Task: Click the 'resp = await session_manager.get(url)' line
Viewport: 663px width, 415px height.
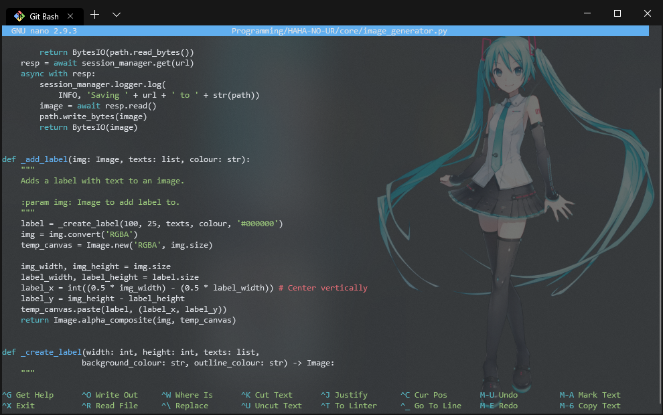Action: click(107, 63)
